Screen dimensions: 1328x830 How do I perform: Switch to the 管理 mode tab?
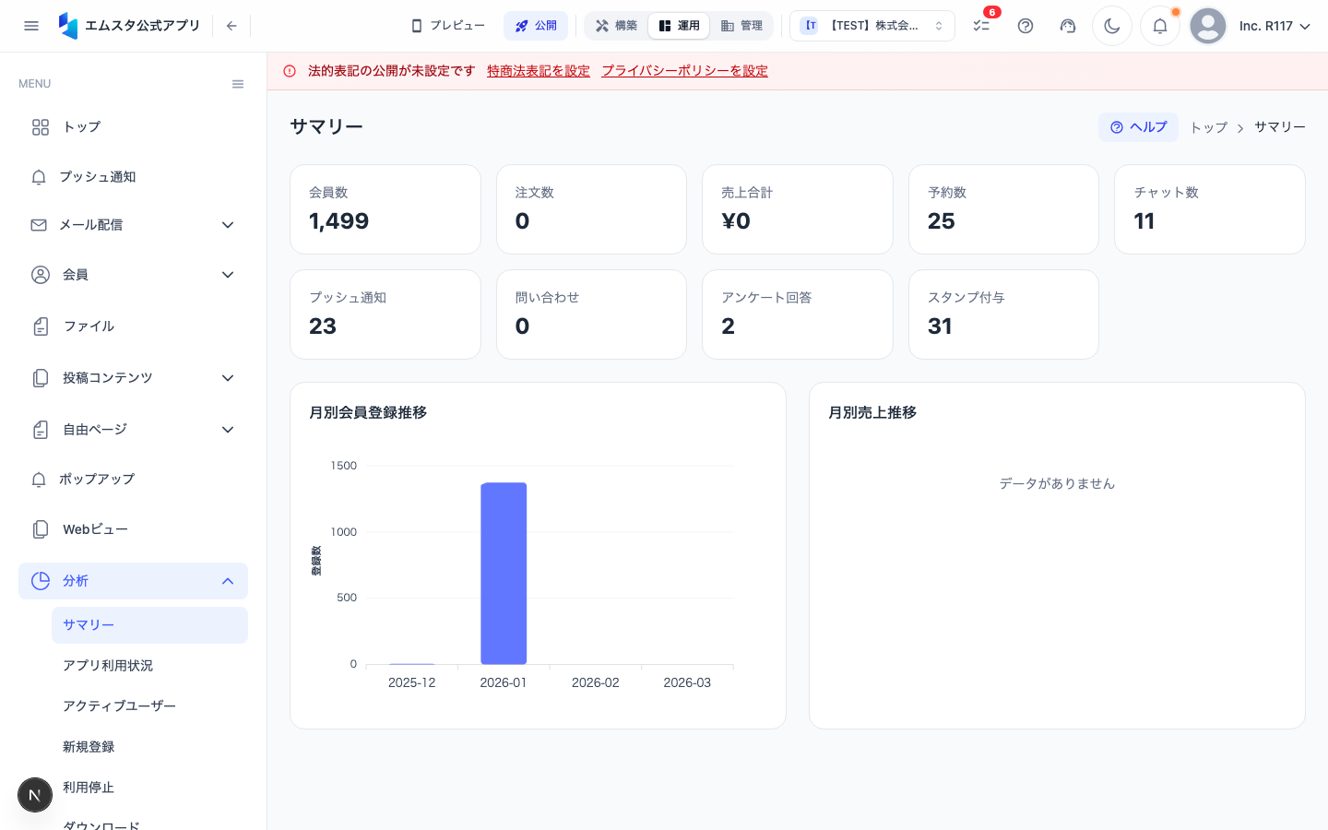tap(741, 26)
